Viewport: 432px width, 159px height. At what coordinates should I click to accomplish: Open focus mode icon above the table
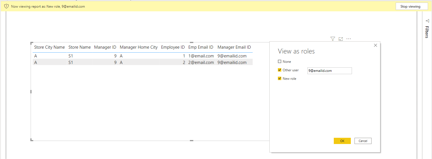[x=341, y=39]
